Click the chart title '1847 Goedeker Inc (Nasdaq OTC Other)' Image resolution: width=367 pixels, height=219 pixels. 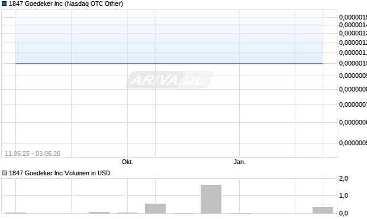(66, 4)
